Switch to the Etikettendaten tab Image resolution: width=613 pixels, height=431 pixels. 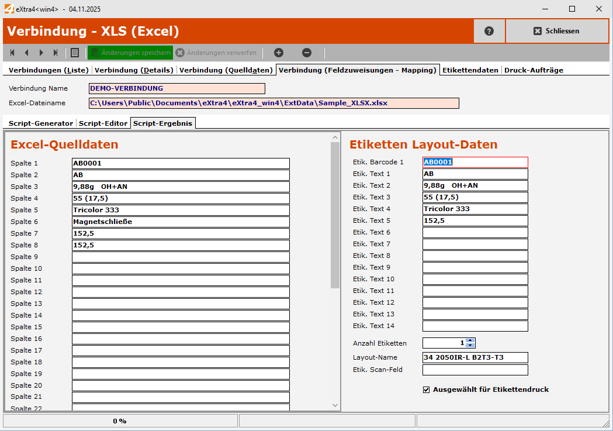pyautogui.click(x=470, y=68)
